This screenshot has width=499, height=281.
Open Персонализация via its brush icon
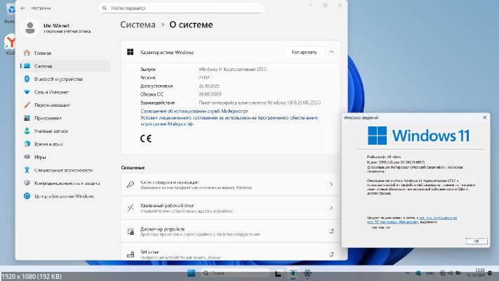tap(27, 105)
